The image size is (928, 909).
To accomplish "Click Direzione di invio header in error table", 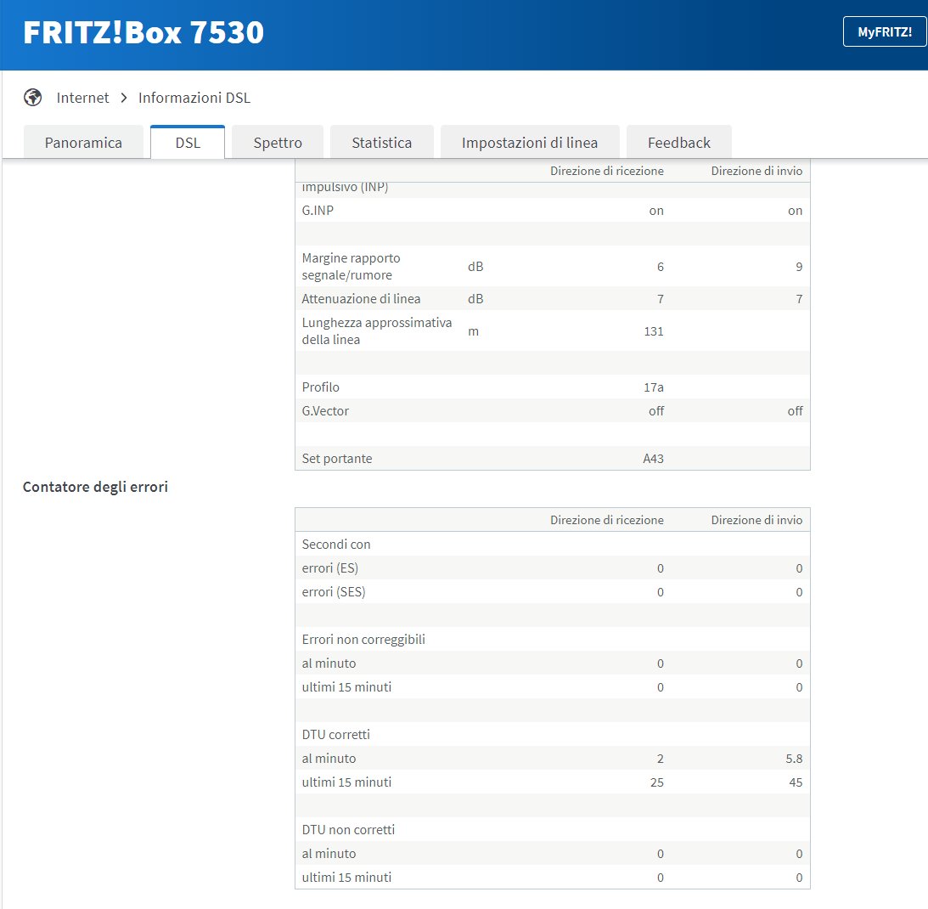I will (756, 520).
